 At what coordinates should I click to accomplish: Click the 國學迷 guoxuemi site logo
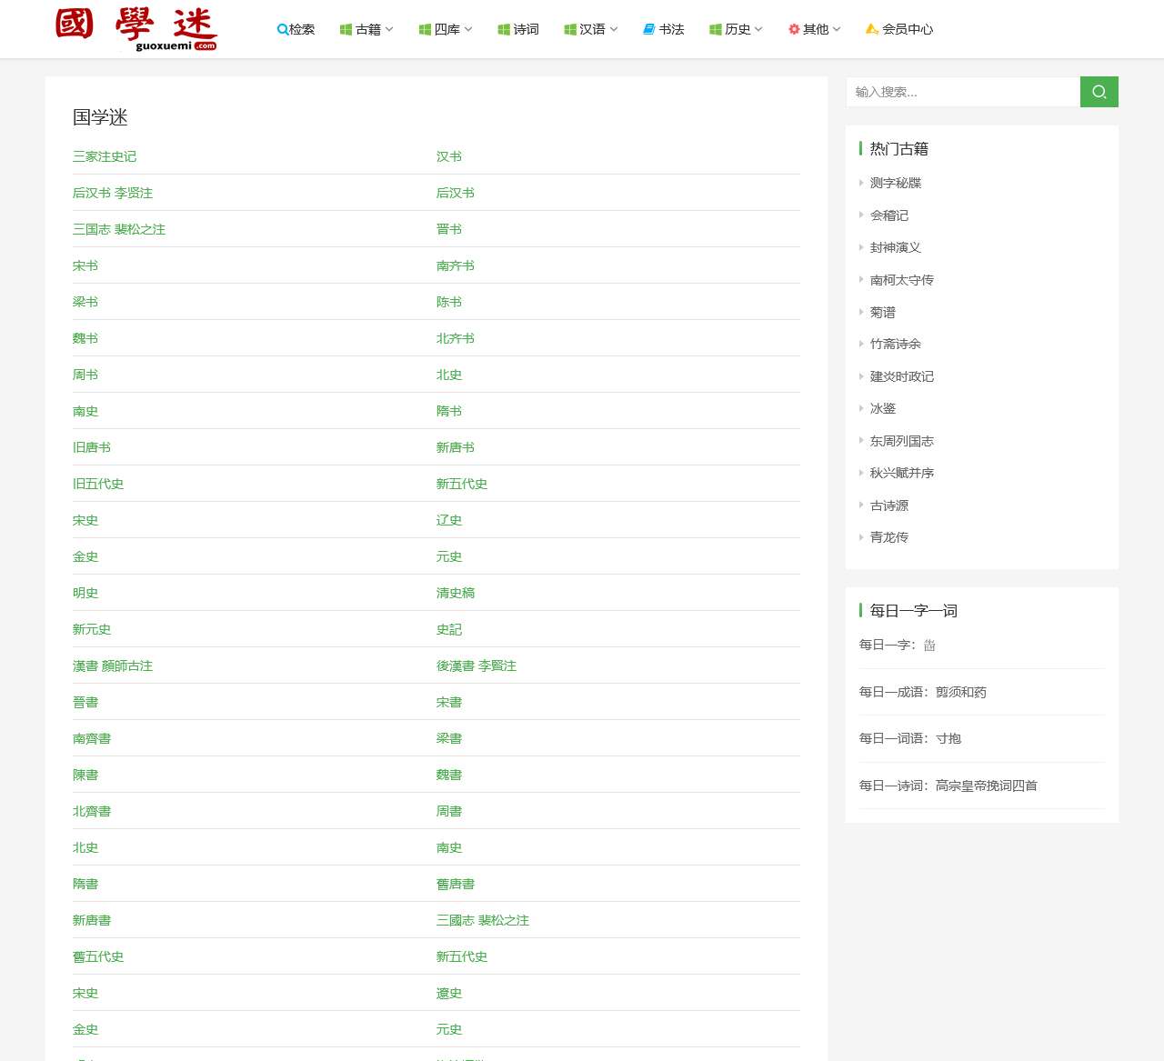click(136, 29)
